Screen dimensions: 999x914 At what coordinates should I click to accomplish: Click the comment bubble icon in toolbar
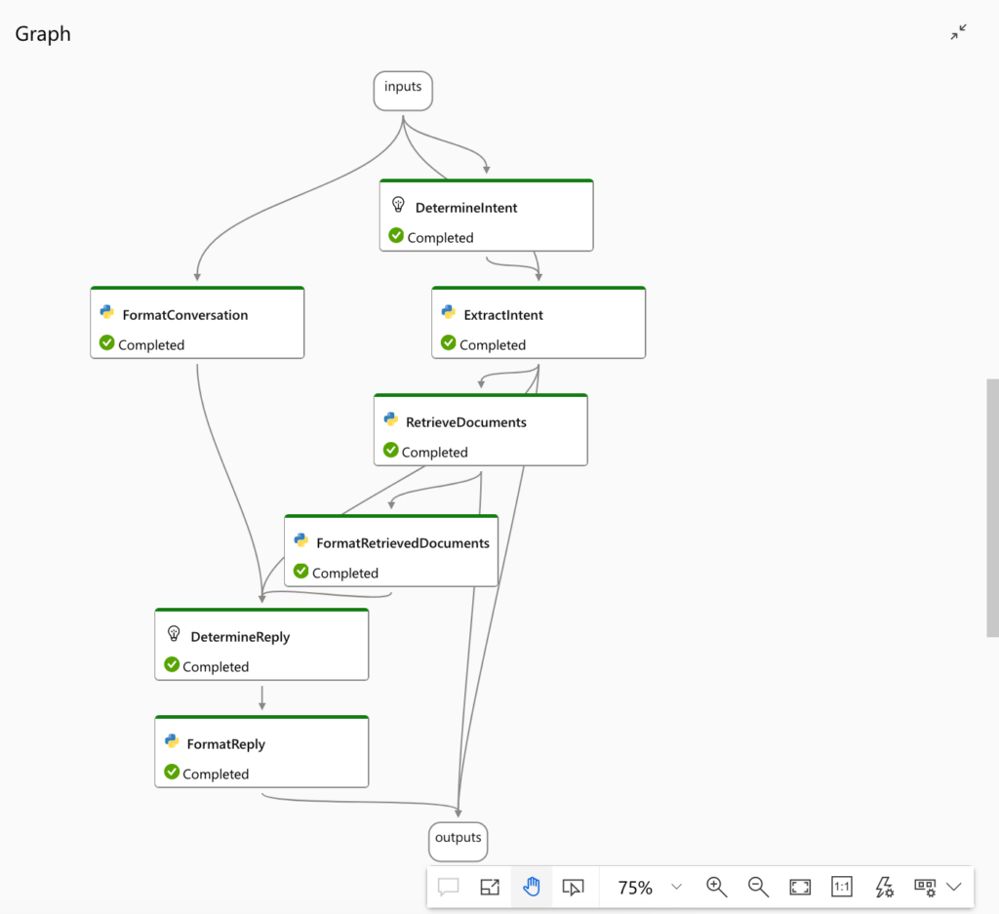pyautogui.click(x=448, y=887)
